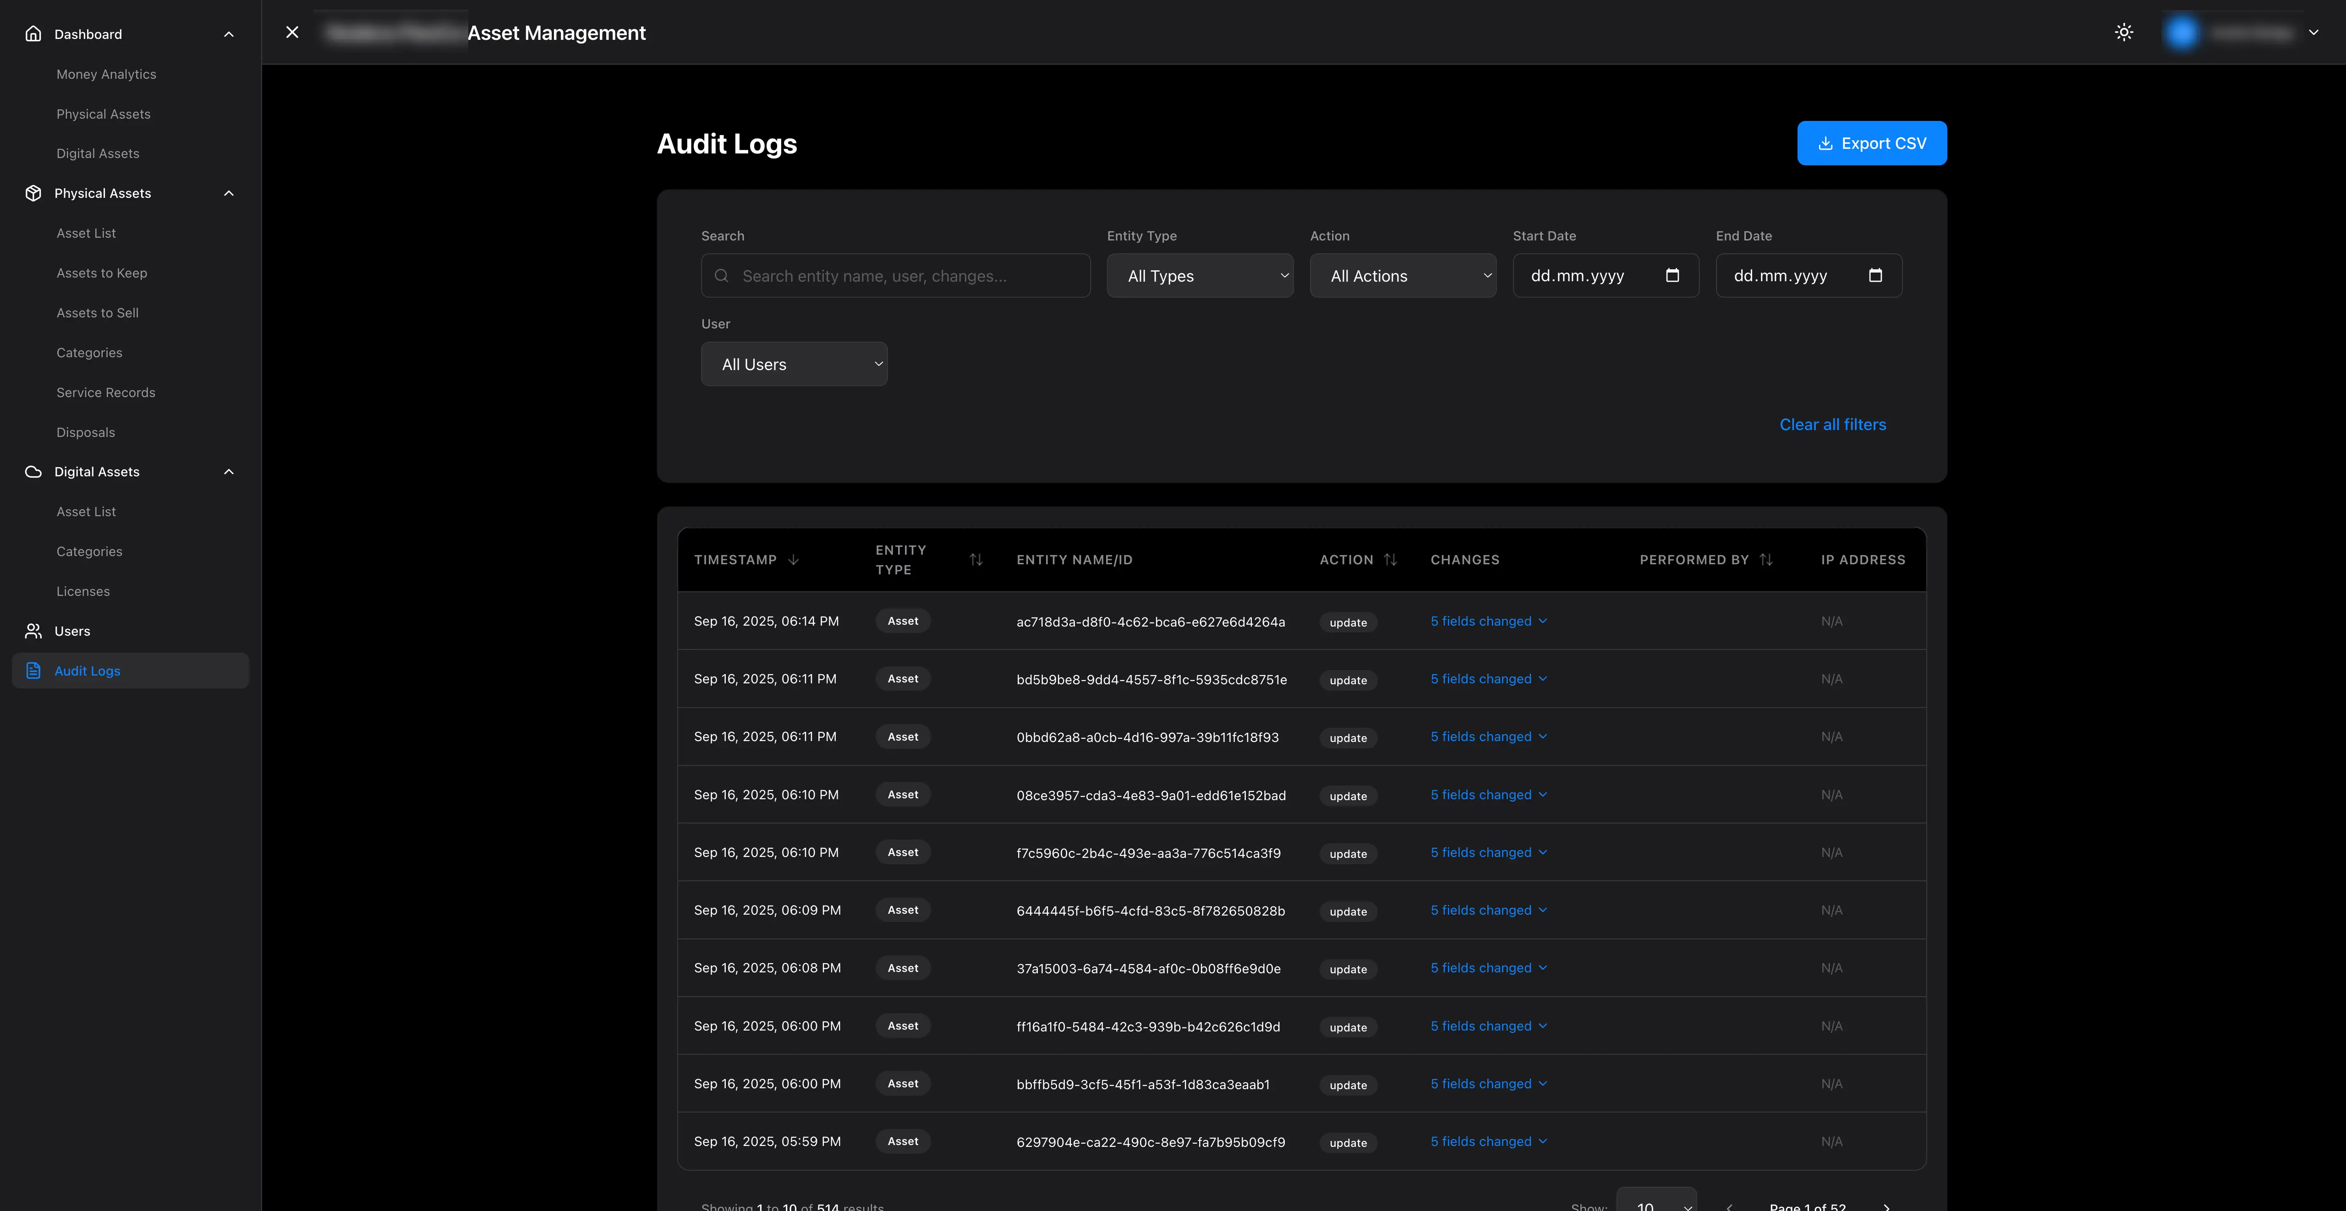Toggle light/dark theme sun icon

point(2124,33)
